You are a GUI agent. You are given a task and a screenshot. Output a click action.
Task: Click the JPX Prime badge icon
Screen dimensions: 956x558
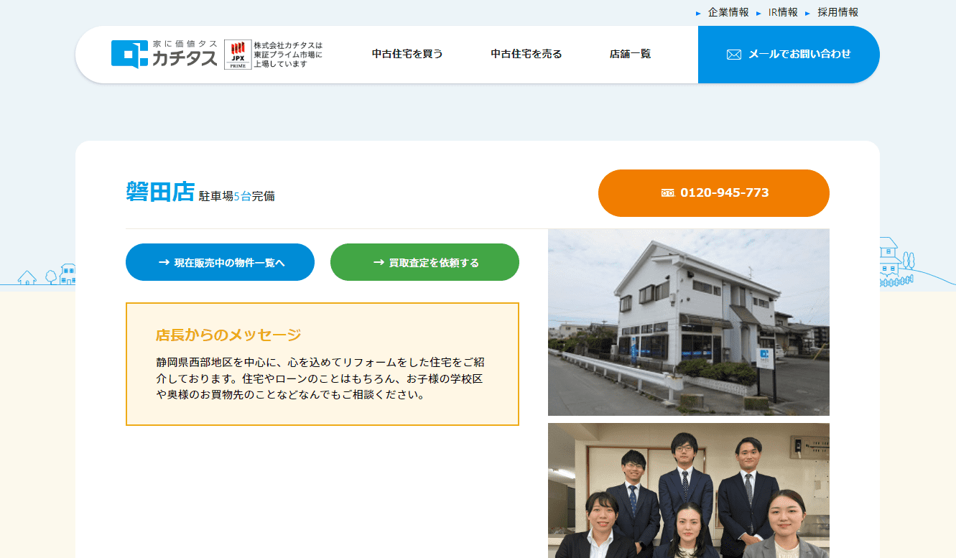pos(238,55)
